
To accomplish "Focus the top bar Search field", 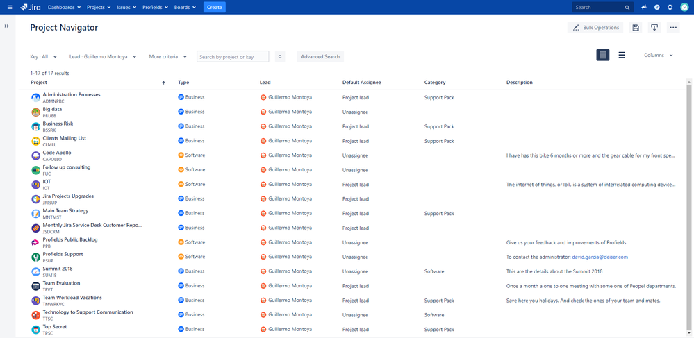I will (602, 7).
